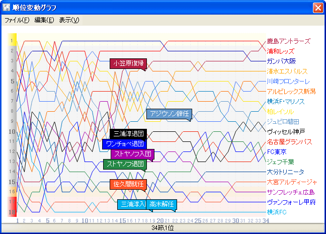Select the ジェフ千葉 team label
Screen dimensions: 326x234
(x=280, y=162)
